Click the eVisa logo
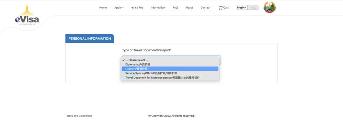343x132 pixels. (27, 14)
